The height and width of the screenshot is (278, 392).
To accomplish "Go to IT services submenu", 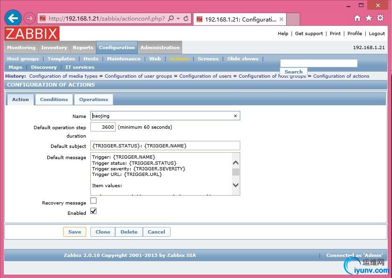I will pyautogui.click(x=80, y=67).
